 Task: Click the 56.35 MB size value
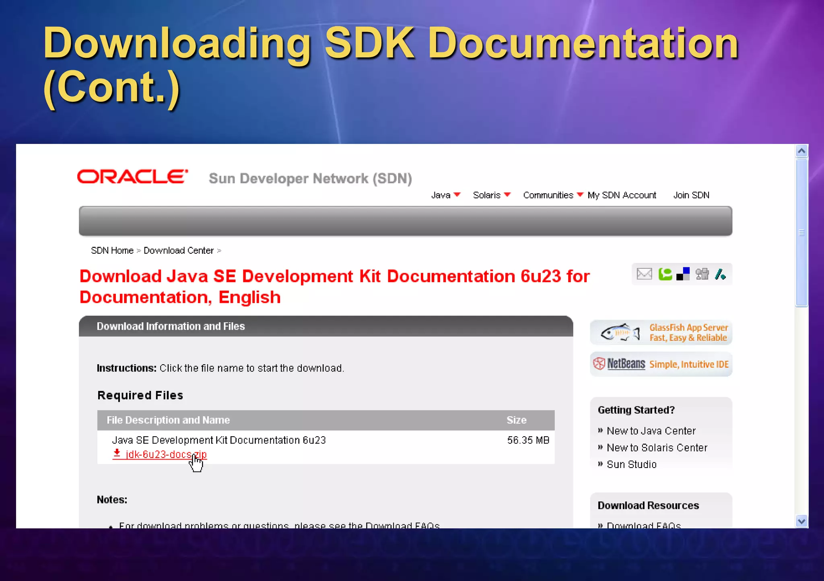pyautogui.click(x=528, y=440)
